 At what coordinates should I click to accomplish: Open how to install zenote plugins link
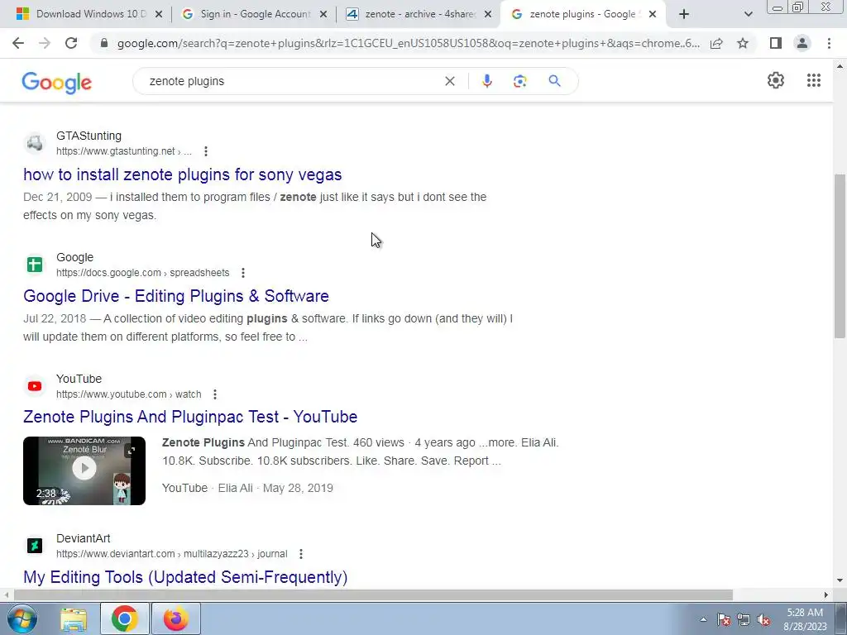(x=183, y=174)
